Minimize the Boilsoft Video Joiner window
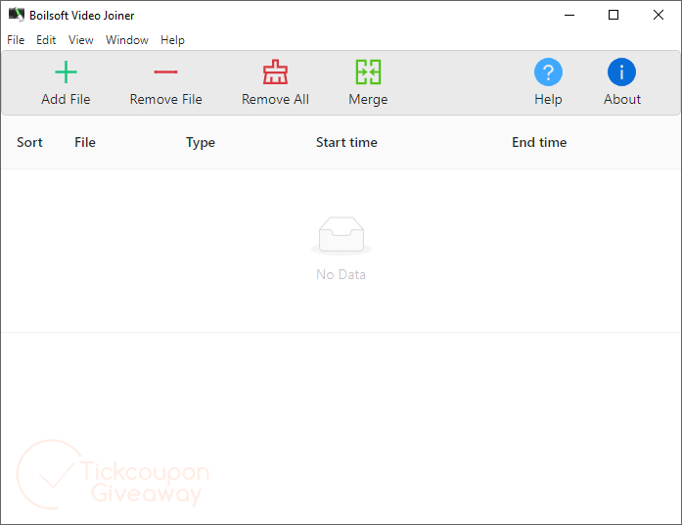682x525 pixels. (569, 15)
